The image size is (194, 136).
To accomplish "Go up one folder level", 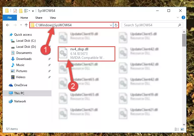I will tap(26, 25).
